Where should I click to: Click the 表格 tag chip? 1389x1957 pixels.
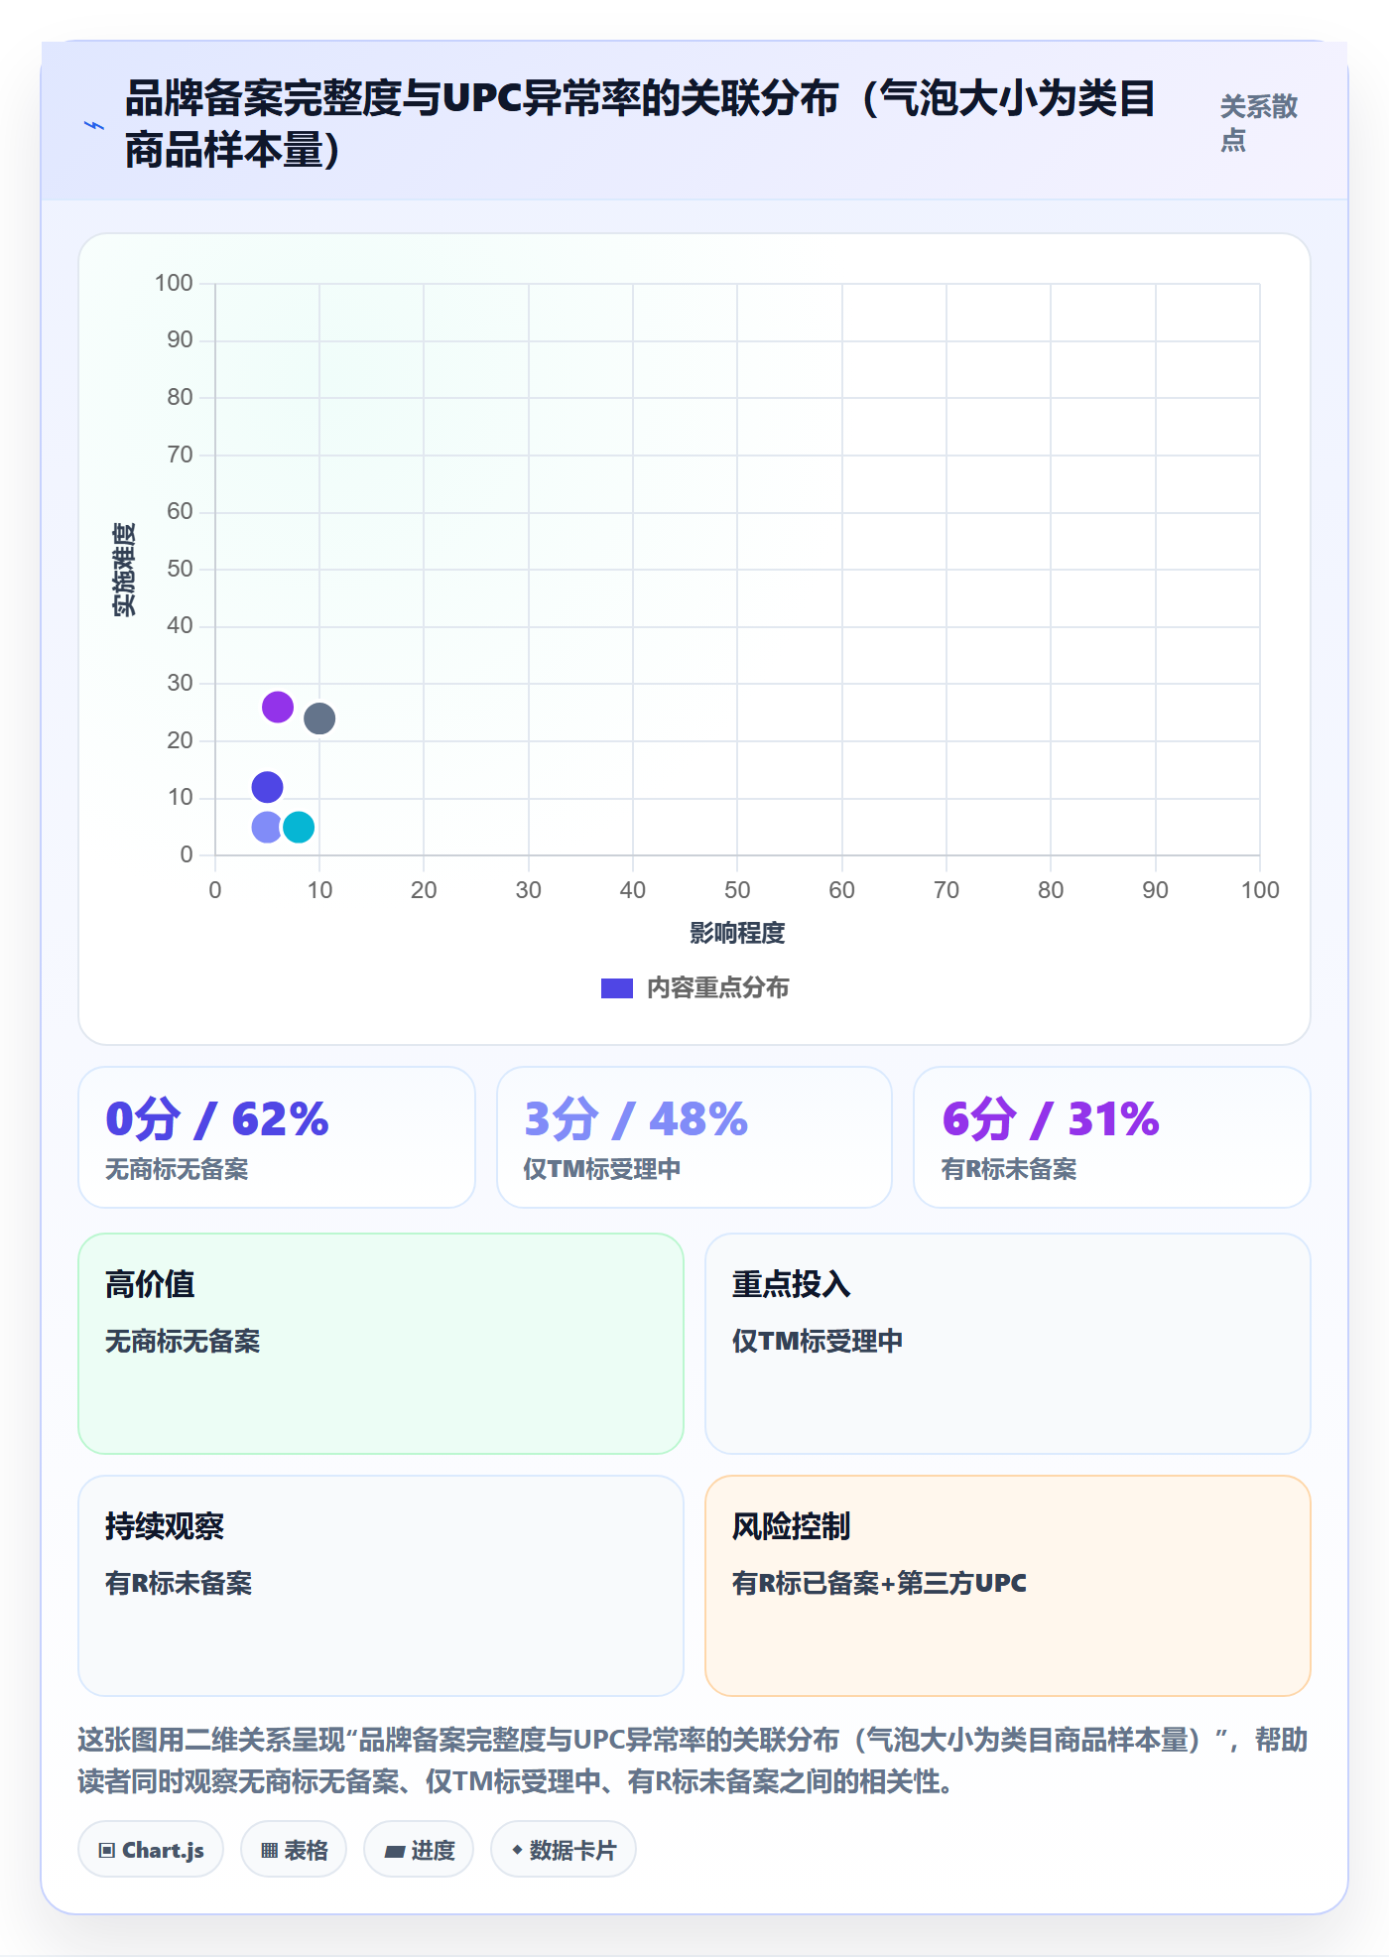[x=294, y=1850]
